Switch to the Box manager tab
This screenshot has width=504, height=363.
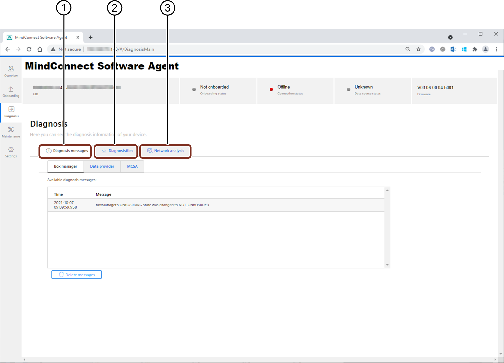(66, 166)
